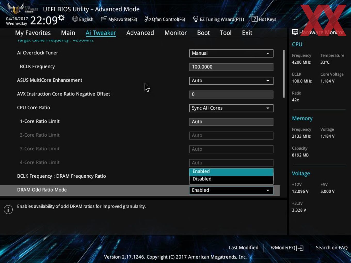Launch EZ Tuning Wizard lightbulb icon
Image resolution: width=351 pixels, height=263 pixels.
196,19
